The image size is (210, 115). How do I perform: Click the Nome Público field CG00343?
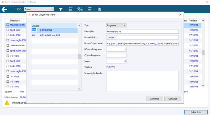(x=142, y=37)
